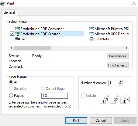Click the Ready status text

click(37, 56)
